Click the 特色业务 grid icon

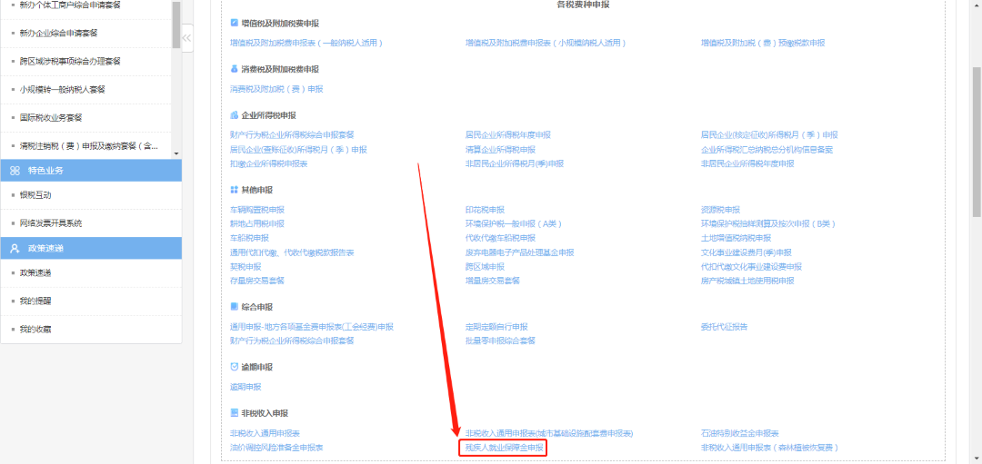tap(15, 171)
